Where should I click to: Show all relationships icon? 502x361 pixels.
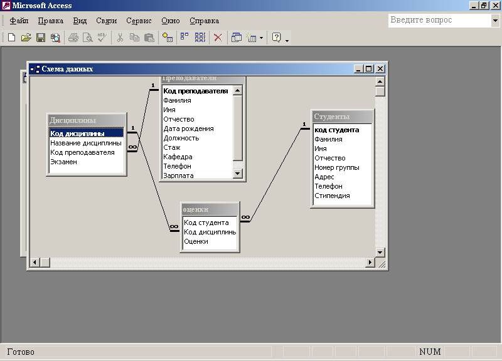coord(200,38)
